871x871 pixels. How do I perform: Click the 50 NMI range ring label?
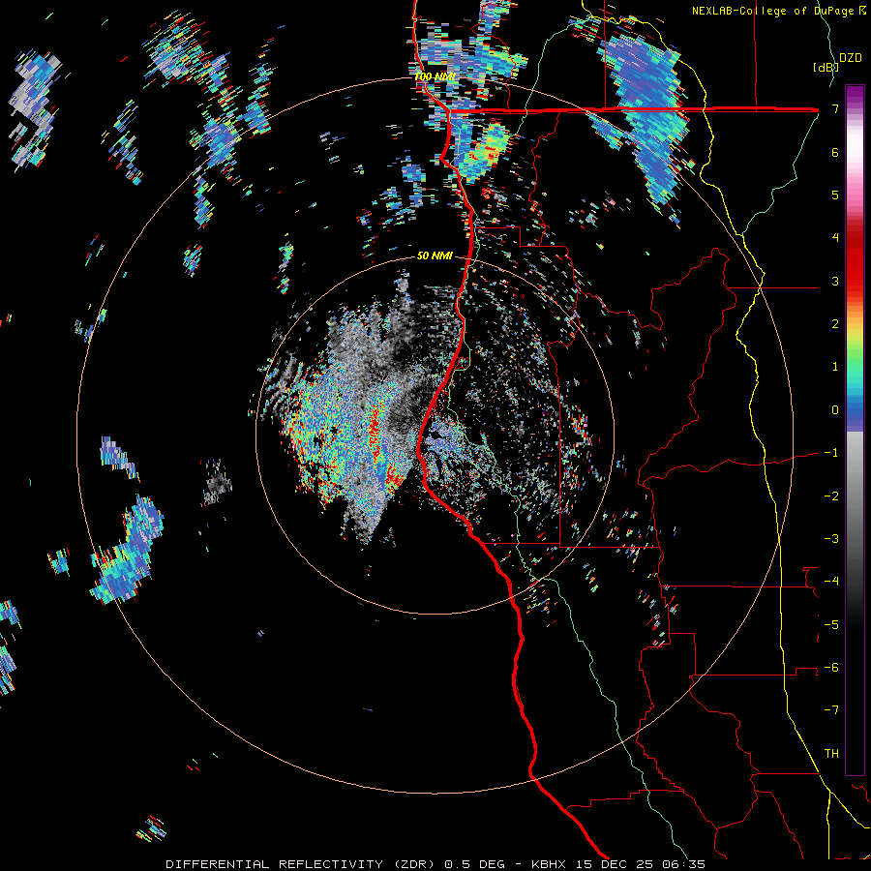point(435,255)
